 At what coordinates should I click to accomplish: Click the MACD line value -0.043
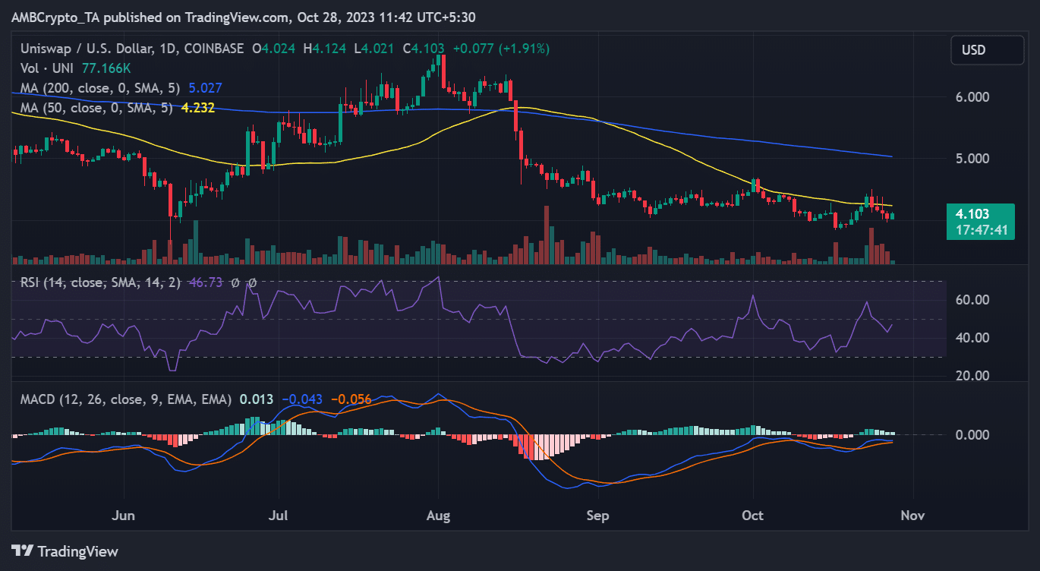[301, 399]
